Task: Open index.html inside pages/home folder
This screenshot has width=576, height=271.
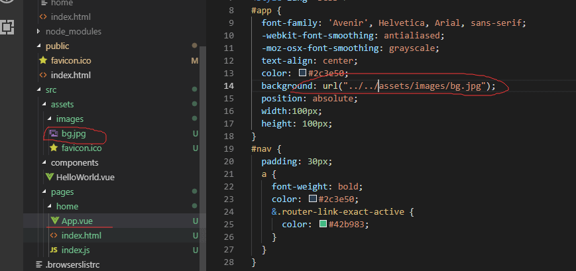Action: [x=81, y=235]
